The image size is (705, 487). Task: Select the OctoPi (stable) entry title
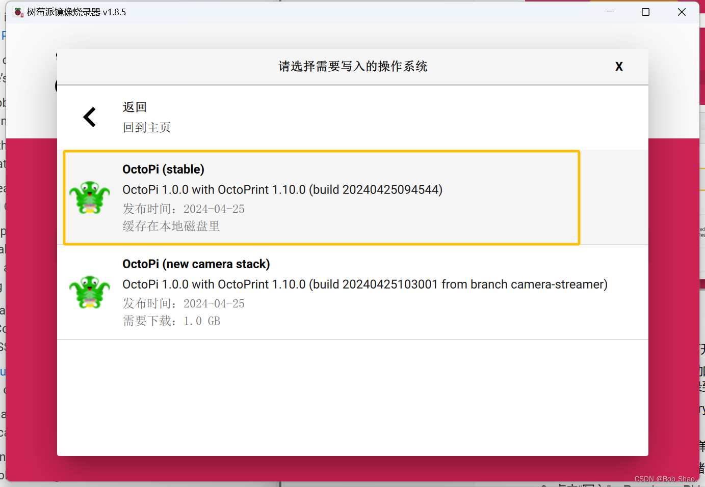tap(163, 169)
